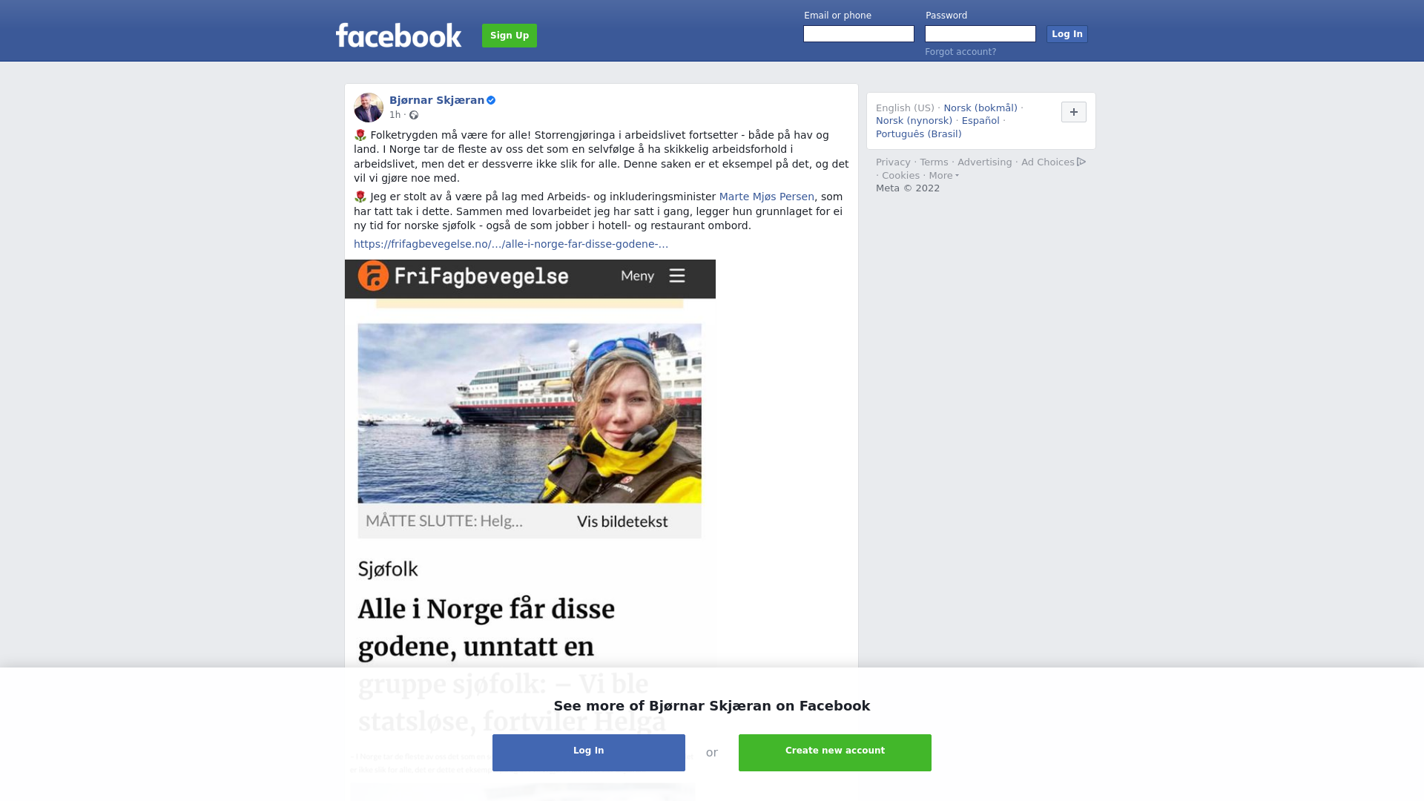Focus the Email or phone field
This screenshot has width=1424, height=801.
point(859,34)
